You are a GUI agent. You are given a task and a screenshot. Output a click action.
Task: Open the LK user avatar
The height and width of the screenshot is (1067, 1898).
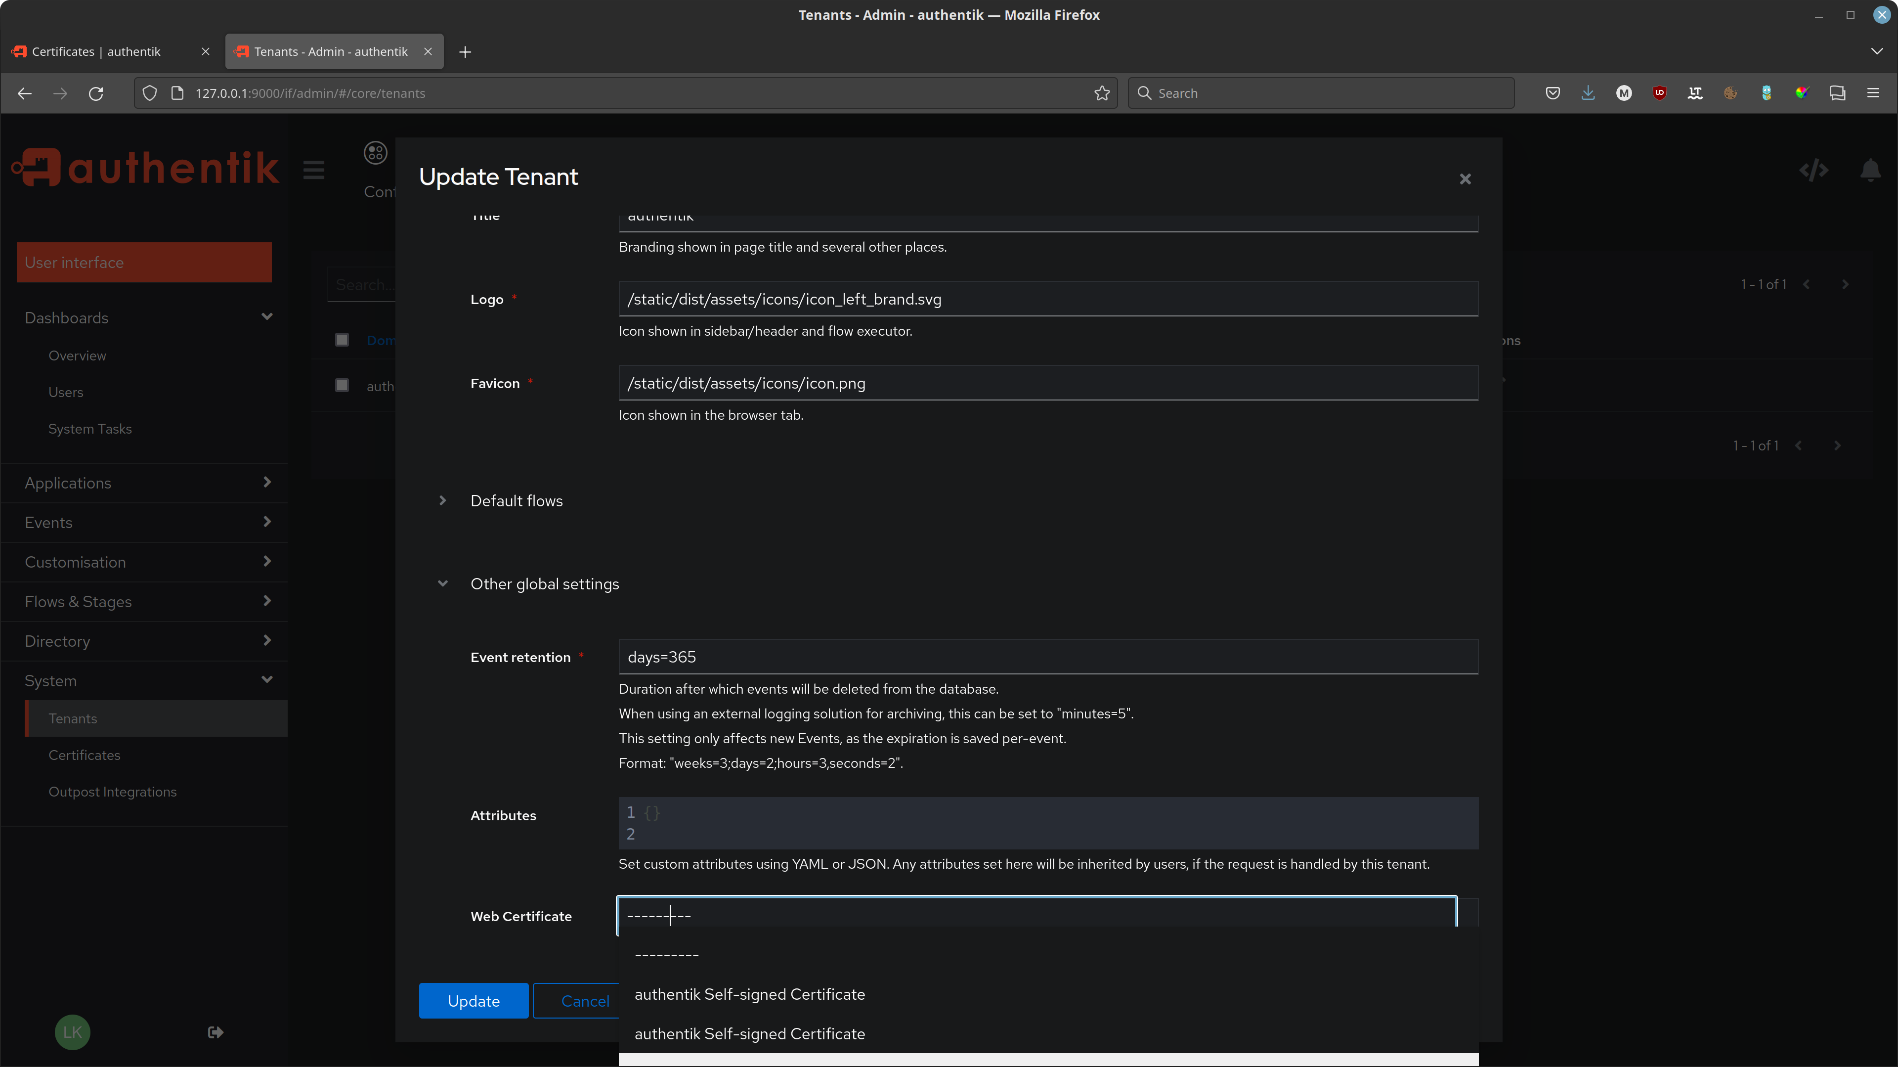coord(72,1031)
